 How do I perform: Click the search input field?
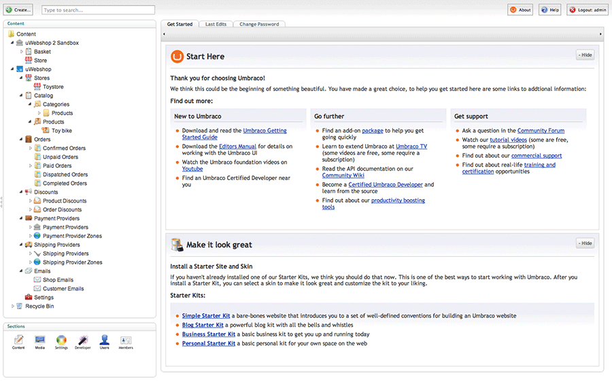coord(98,10)
